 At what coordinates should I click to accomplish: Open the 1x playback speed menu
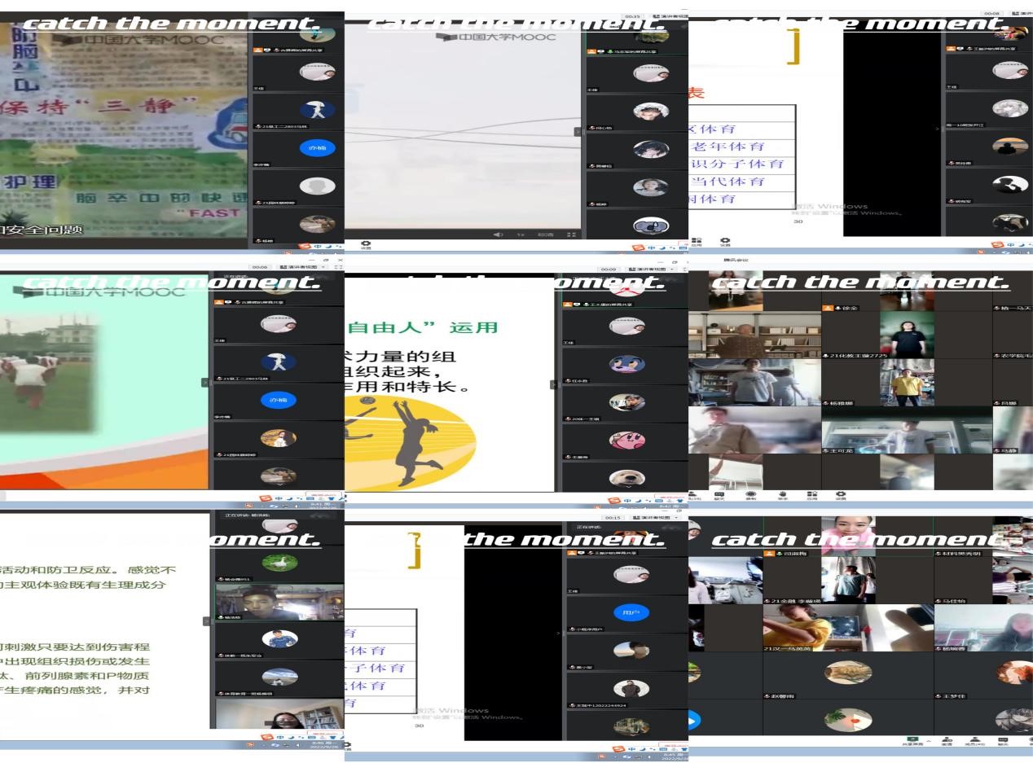point(520,235)
